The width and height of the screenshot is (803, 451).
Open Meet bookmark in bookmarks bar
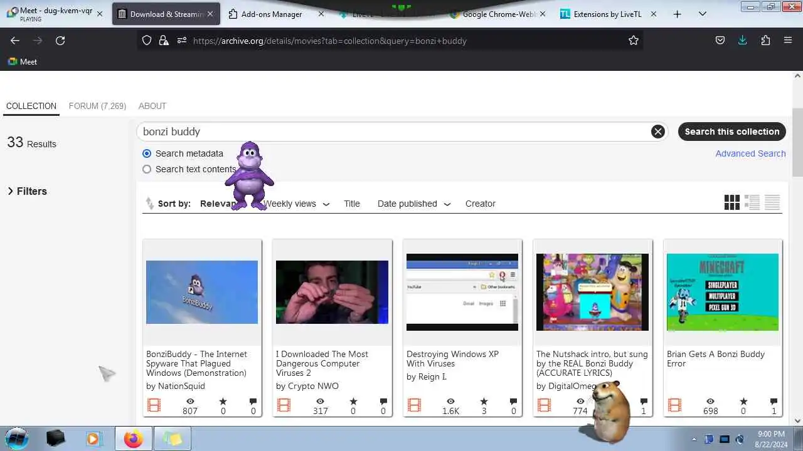click(22, 61)
